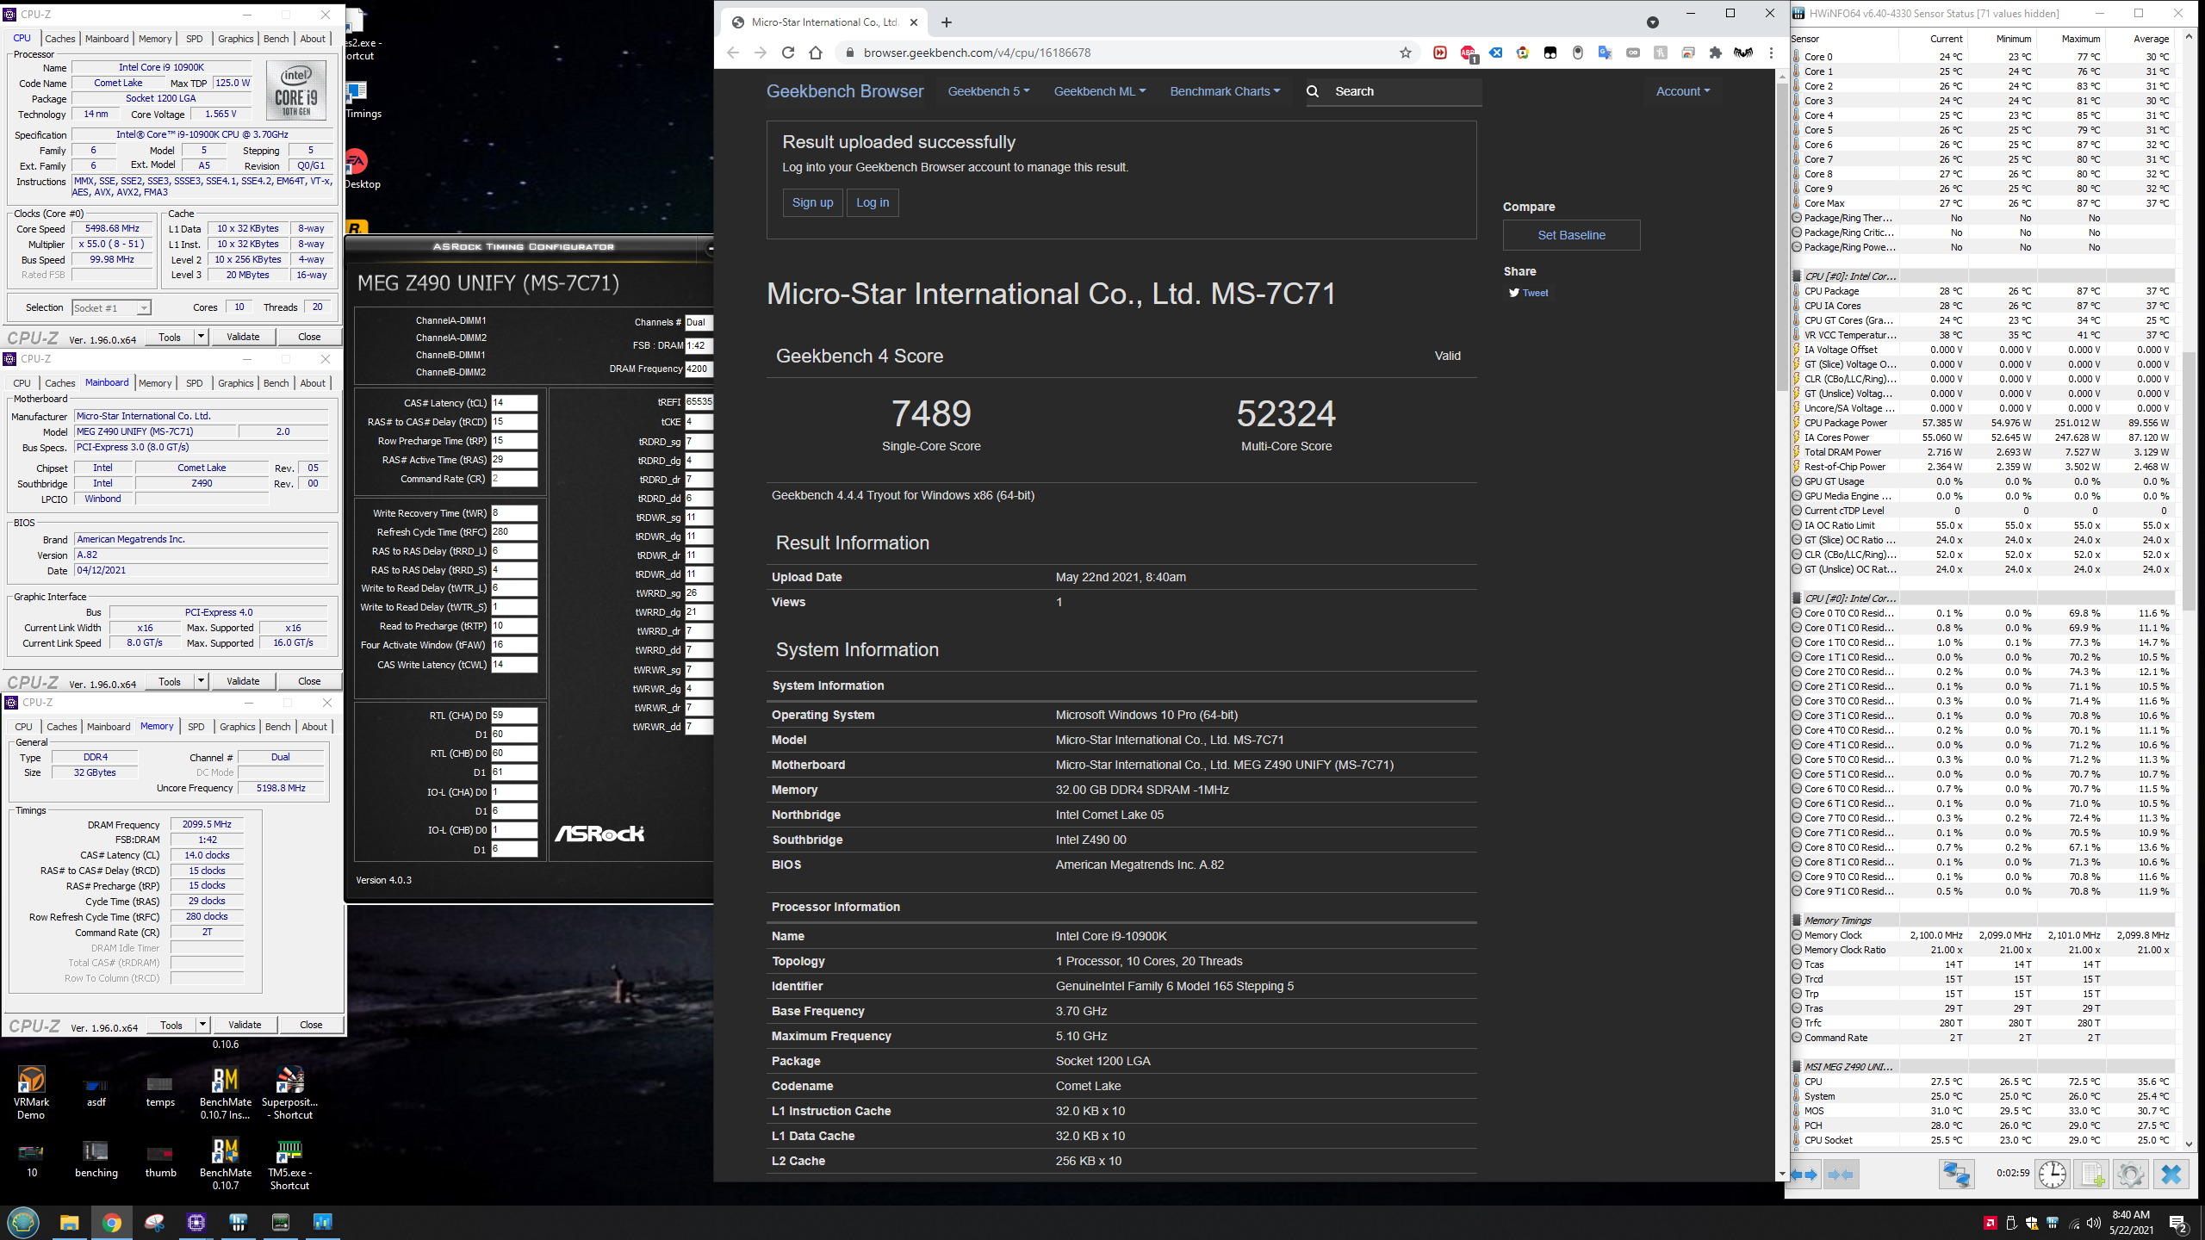Image resolution: width=2205 pixels, height=1240 pixels.
Task: Click the Tweet share link
Action: pyautogui.click(x=1529, y=293)
